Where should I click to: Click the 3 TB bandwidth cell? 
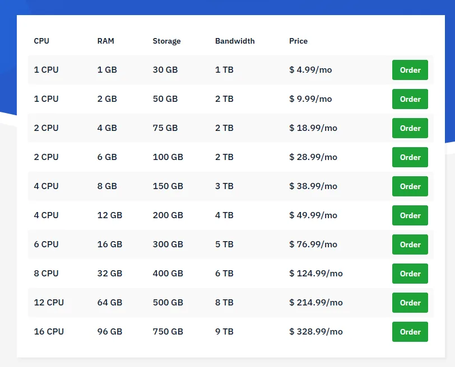click(x=224, y=186)
